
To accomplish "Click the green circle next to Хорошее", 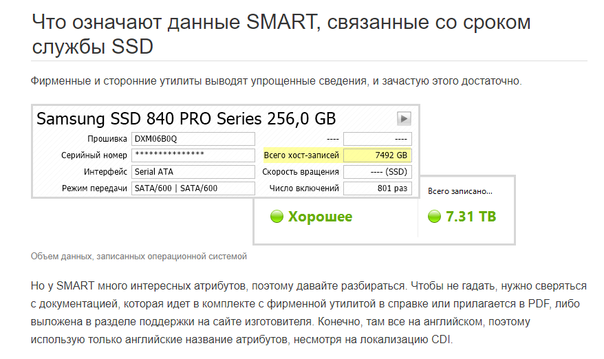I will [x=277, y=217].
